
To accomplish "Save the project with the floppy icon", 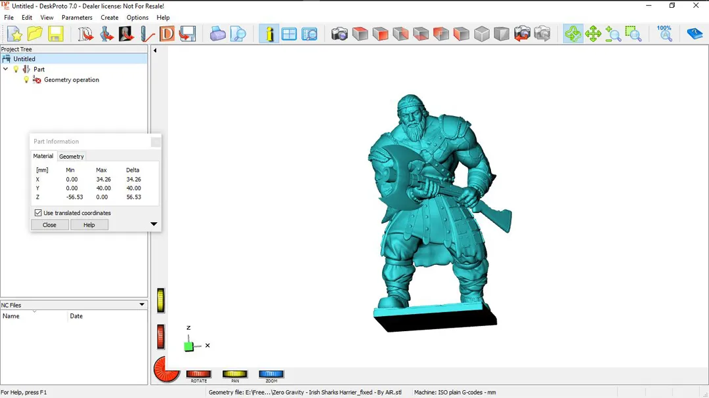I will (55, 34).
